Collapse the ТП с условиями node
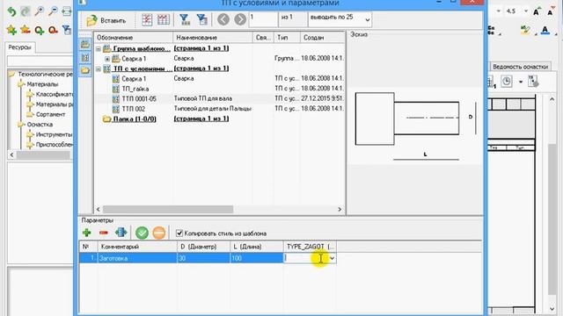This screenshot has width=563, height=316. [99, 68]
